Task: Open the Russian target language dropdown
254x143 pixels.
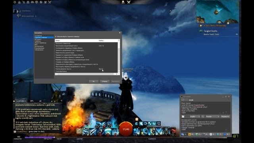Action: [212, 116]
